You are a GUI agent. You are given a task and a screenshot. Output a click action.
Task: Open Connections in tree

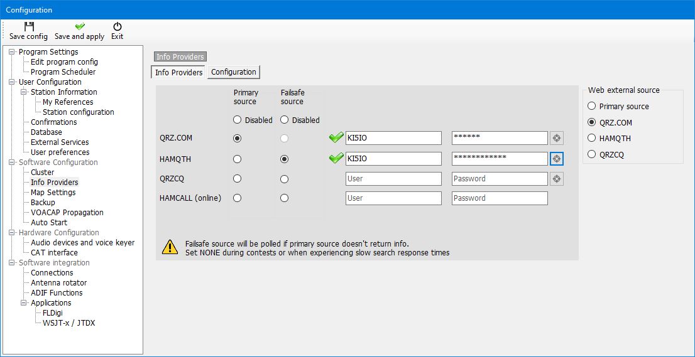pos(52,273)
